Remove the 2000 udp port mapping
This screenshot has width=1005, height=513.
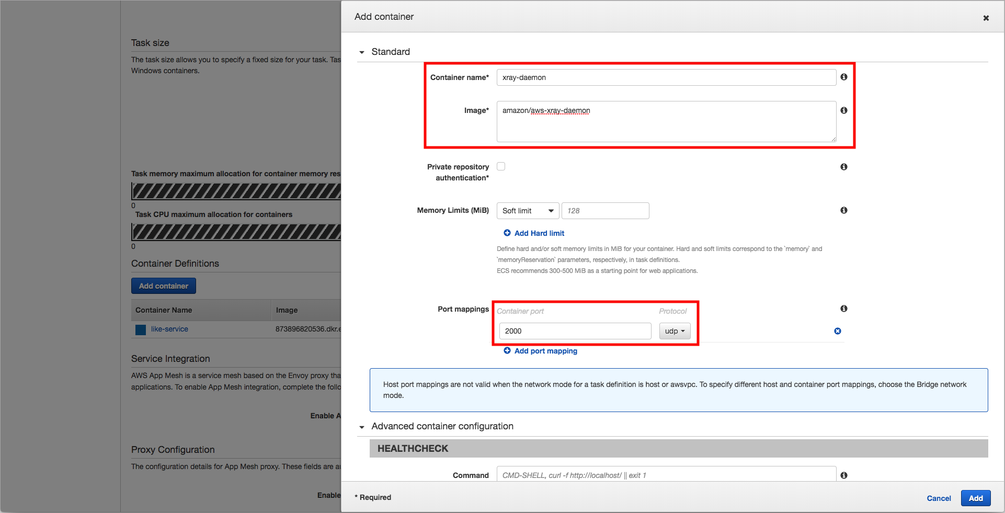click(837, 331)
